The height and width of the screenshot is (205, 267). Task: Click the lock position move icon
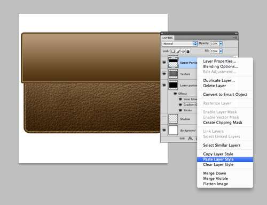tap(183, 51)
